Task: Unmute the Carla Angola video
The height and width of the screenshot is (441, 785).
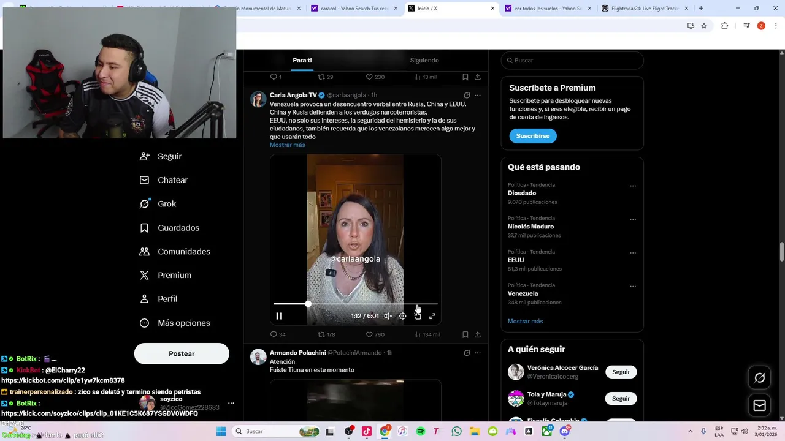Action: 388,316
